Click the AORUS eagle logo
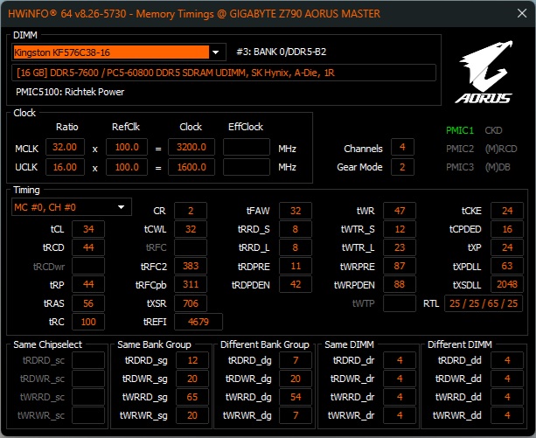Screen dimensions: 536x438 coord(484,72)
